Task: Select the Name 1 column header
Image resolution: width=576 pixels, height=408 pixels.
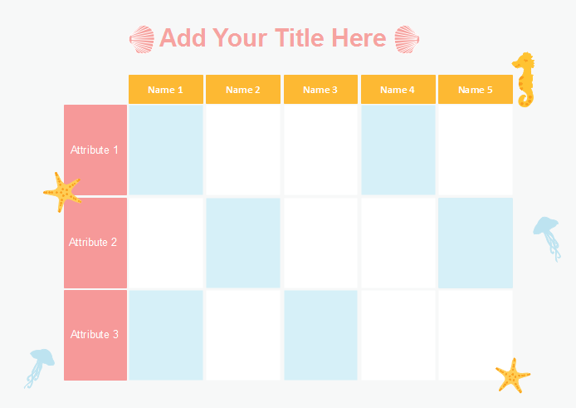Action: 165,90
